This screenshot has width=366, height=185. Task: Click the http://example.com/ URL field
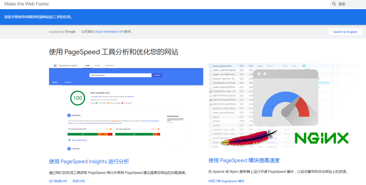coord(120,75)
